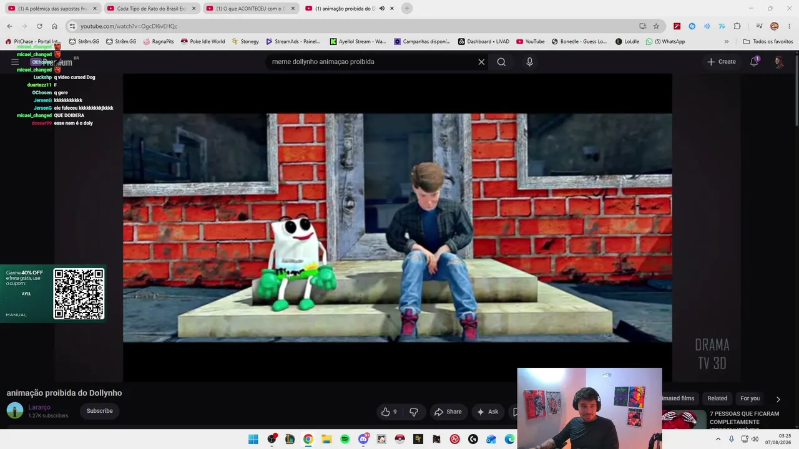Viewport: 799px width, 449px height.
Task: Open a new browser tab
Action: point(406,8)
